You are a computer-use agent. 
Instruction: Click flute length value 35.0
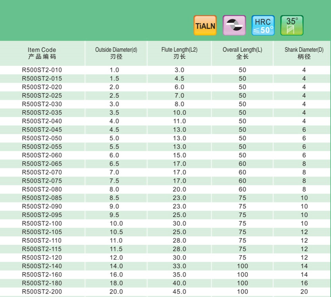(x=179, y=275)
